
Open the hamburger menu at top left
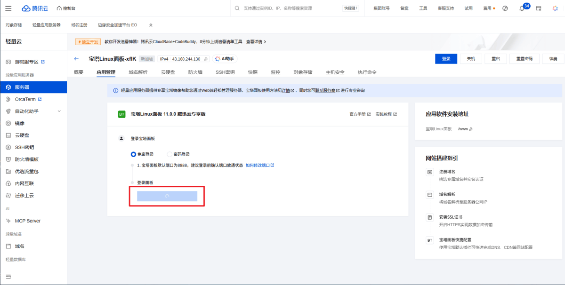8,8
